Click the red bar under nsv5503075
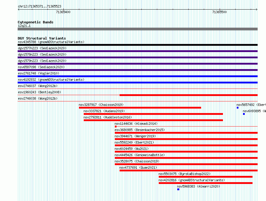 click(x=206, y=177)
